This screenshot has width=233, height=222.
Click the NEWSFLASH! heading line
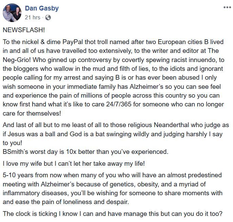point(24,30)
